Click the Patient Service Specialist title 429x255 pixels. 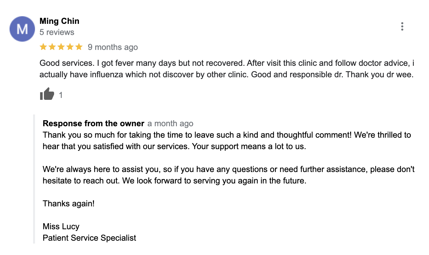click(89, 238)
